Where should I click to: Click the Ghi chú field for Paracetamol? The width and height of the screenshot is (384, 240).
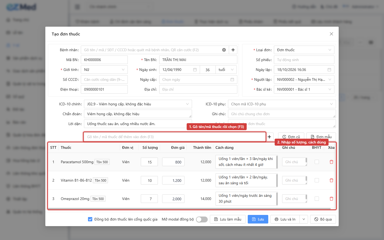click(295, 162)
